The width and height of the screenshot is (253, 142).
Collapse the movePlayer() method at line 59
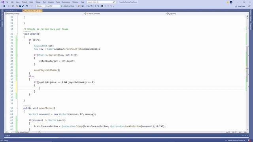tap(17, 108)
